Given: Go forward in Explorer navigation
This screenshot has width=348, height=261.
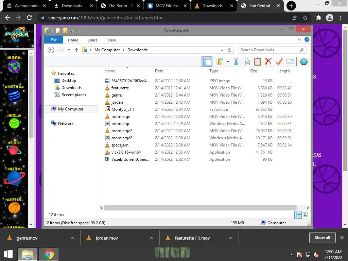Looking at the screenshot, I should tap(60, 50).
